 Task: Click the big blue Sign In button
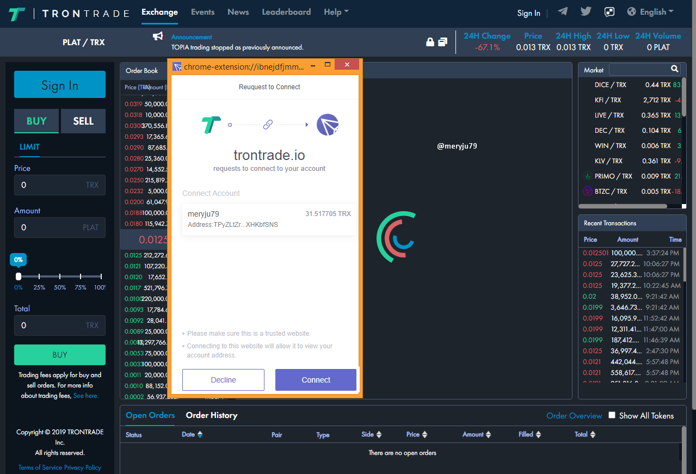tap(60, 84)
